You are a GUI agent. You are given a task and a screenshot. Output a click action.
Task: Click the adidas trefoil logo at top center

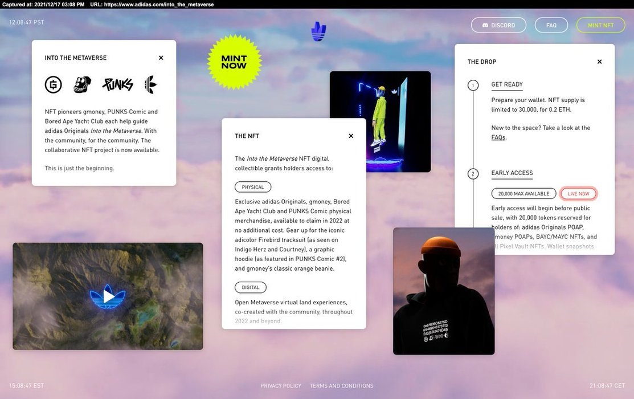(318, 31)
